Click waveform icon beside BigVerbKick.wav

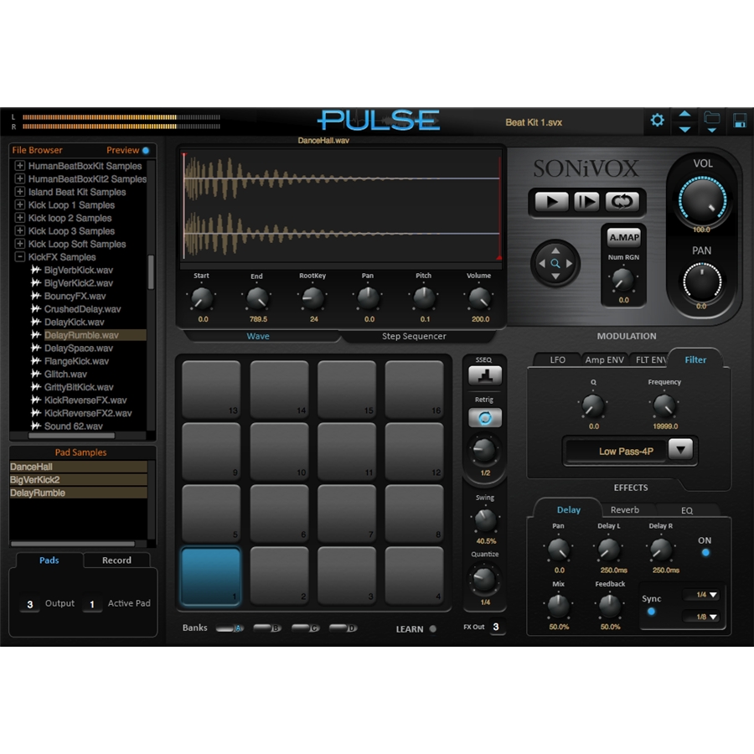click(35, 270)
